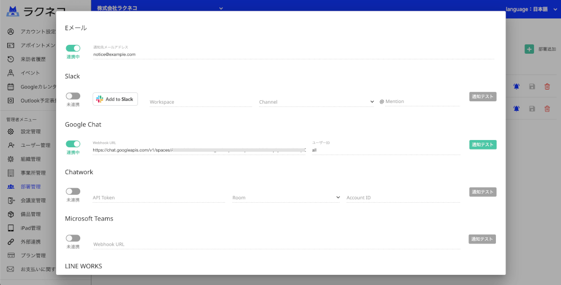
Task: Disable the Eメール notification toggle
Action: pos(73,48)
